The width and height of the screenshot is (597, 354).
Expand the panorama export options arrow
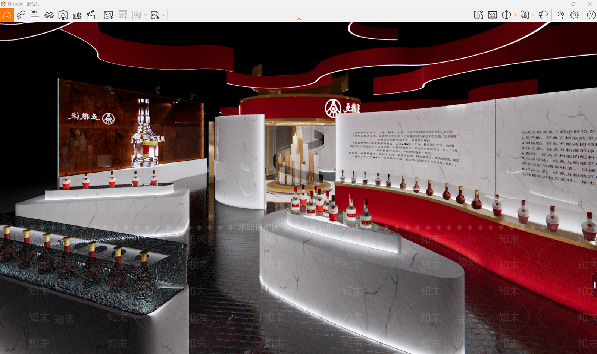click(146, 15)
